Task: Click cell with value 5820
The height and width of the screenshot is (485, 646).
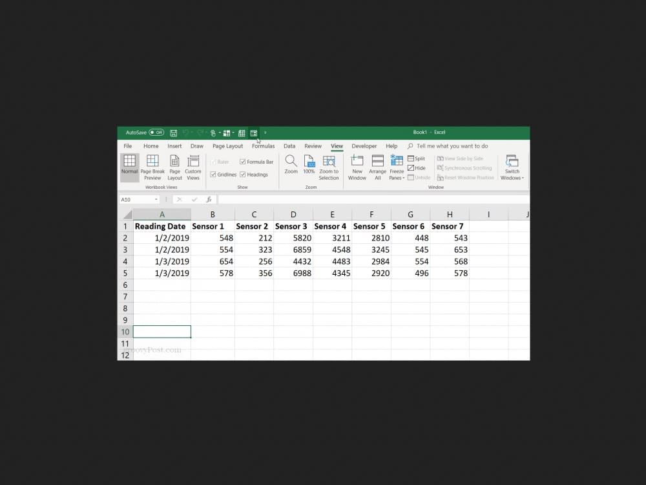Action: point(293,238)
